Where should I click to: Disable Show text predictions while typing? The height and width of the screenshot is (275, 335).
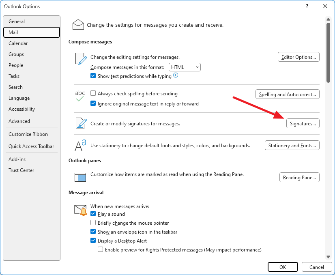pyautogui.click(x=93, y=75)
